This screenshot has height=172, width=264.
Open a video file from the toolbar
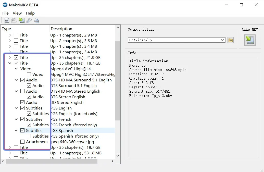[x=7, y=20]
